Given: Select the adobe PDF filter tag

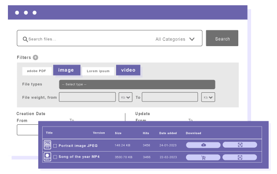Looking at the screenshot, I should (x=37, y=71).
